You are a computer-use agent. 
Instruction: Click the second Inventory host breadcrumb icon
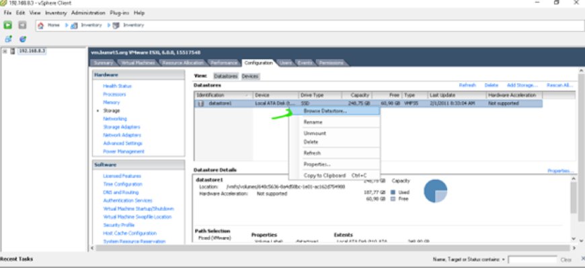click(116, 26)
